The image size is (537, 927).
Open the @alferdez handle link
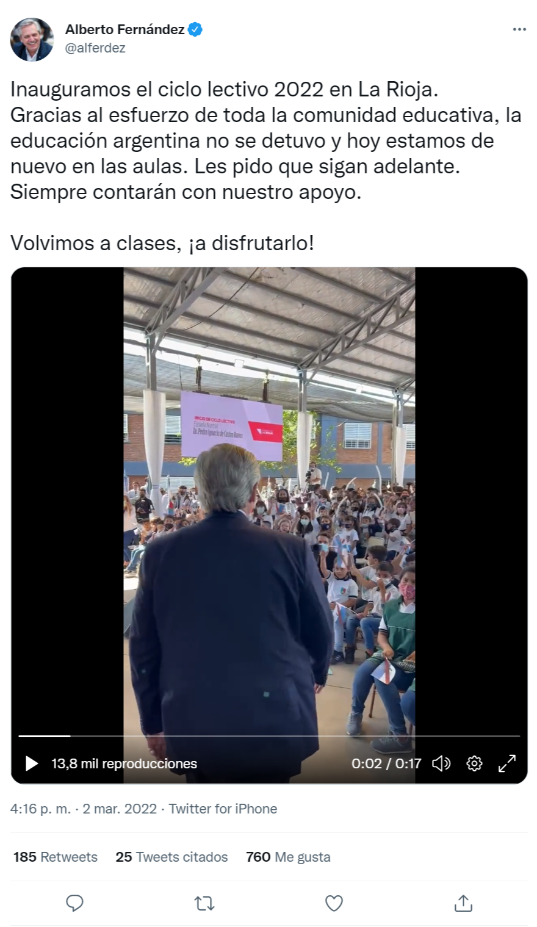pos(95,48)
